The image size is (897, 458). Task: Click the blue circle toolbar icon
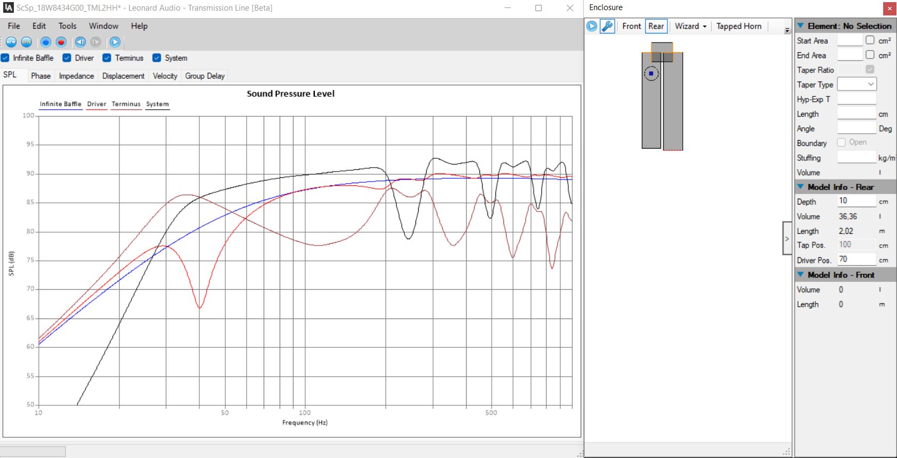click(x=46, y=42)
